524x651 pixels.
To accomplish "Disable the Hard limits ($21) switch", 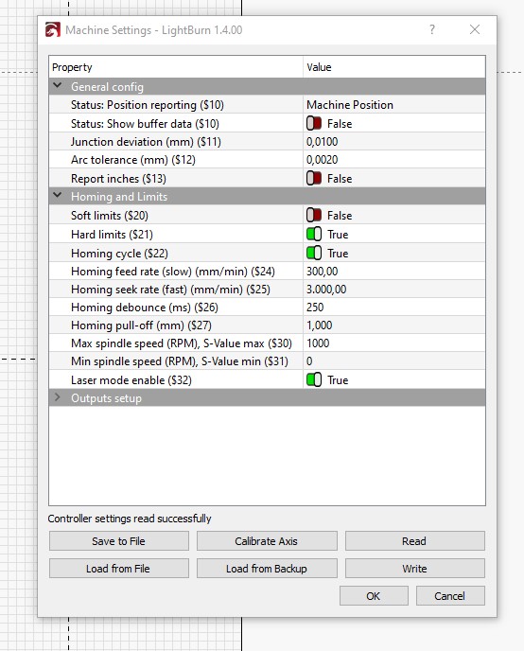I will 314,234.
